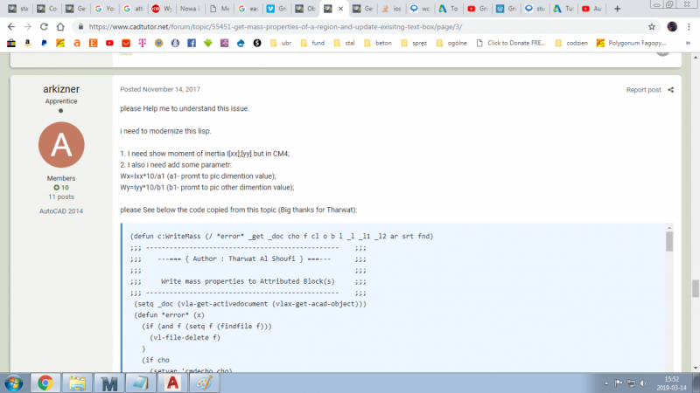The width and height of the screenshot is (700, 393).
Task: Open Chrome from the taskbar
Action: [x=45, y=383]
